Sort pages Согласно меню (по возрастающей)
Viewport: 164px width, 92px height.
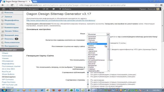tap(88, 86)
